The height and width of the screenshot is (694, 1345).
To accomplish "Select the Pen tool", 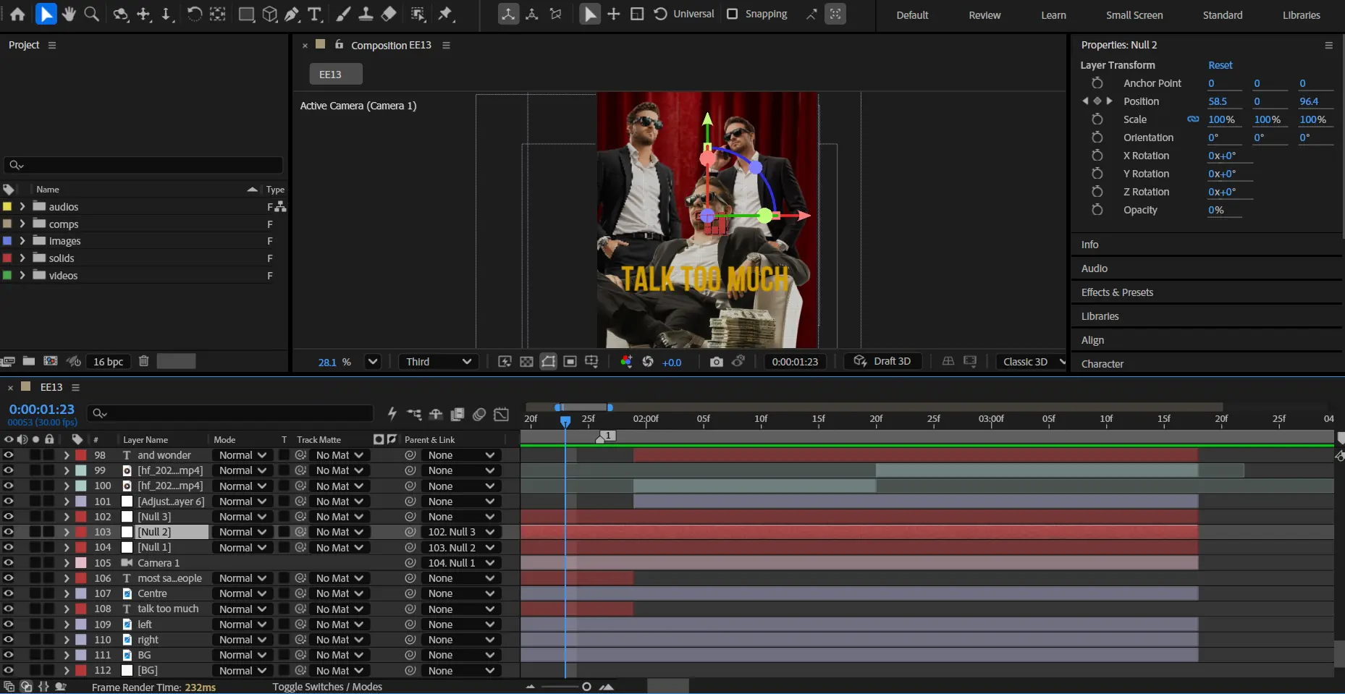I will tap(292, 14).
